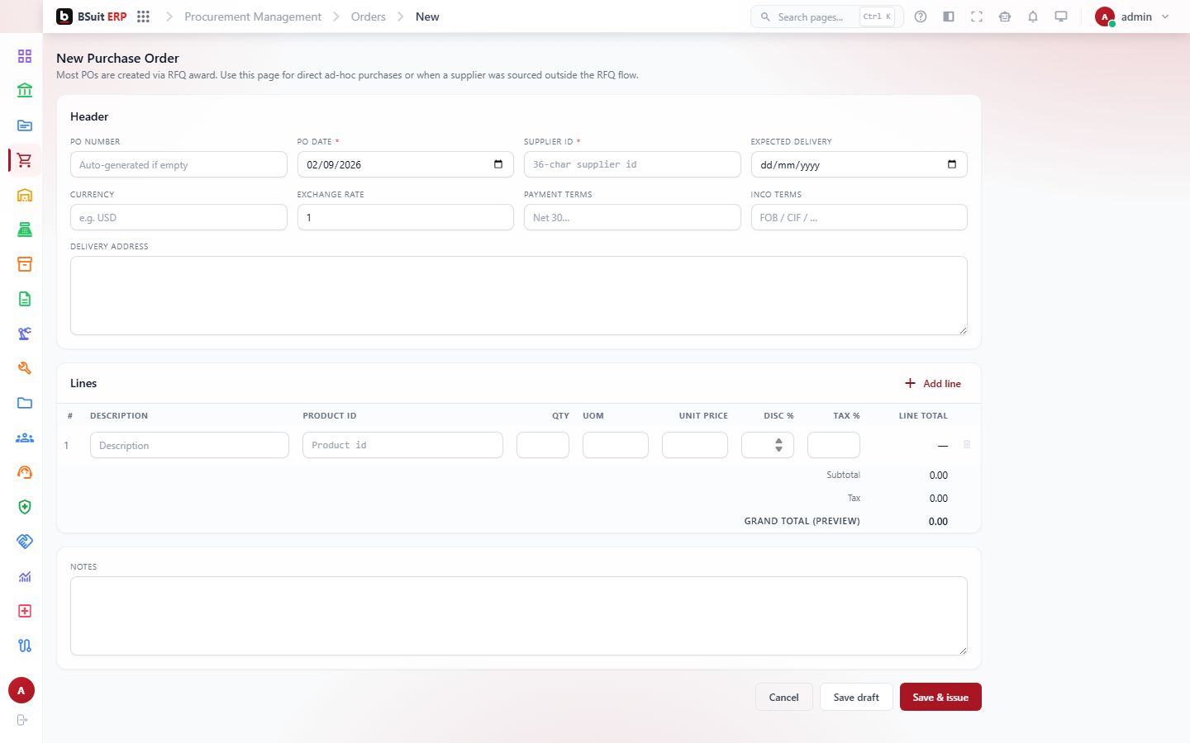This screenshot has width=1190, height=743.
Task: Open the apps grid launcher next to BSuit ERP
Action: click(x=143, y=17)
